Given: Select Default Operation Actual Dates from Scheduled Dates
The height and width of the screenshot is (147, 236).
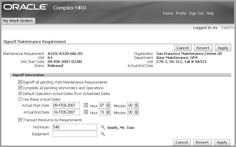Looking at the screenshot, I should click(20, 94).
